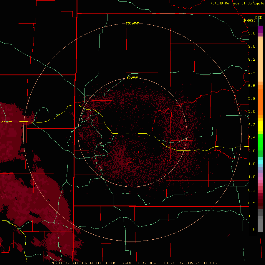This screenshot has height=265, width=265.
Task: Click the bright green segment of the color bar
Action: pos(260,142)
